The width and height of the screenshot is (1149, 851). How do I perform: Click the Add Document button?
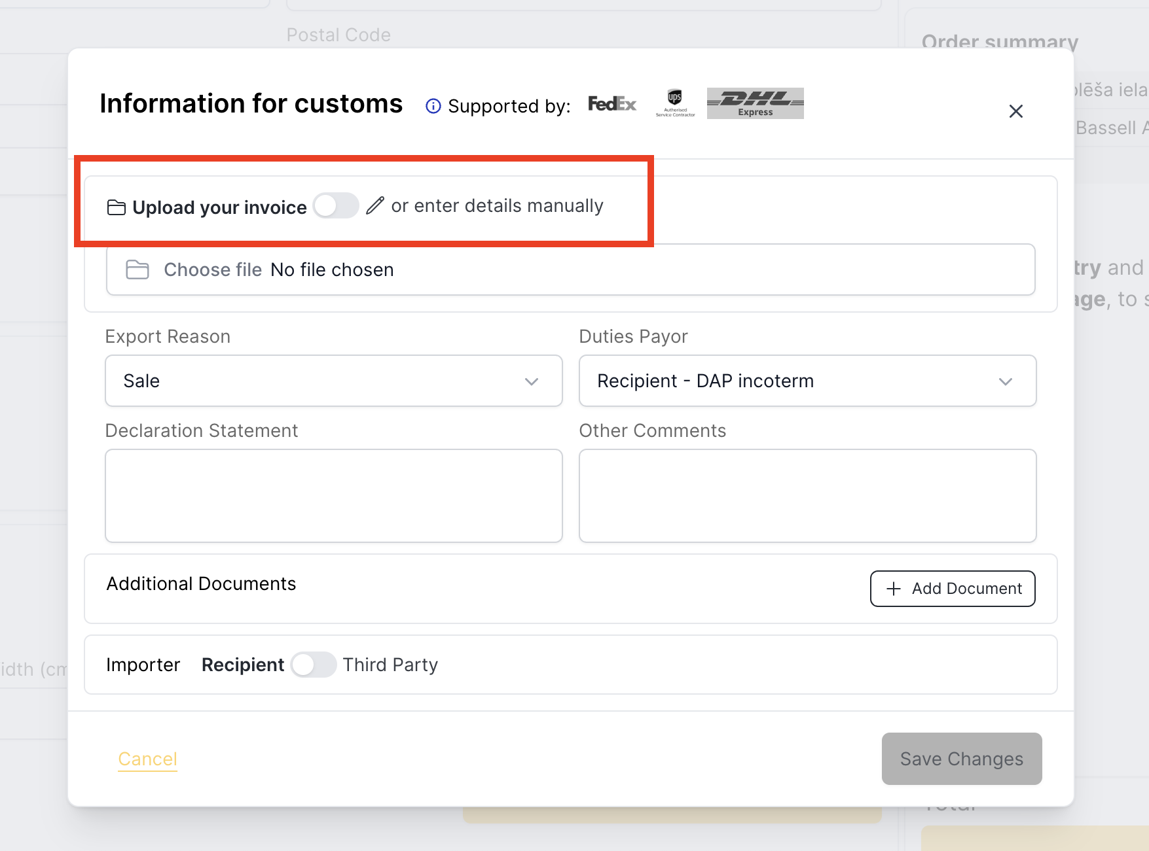click(x=952, y=589)
